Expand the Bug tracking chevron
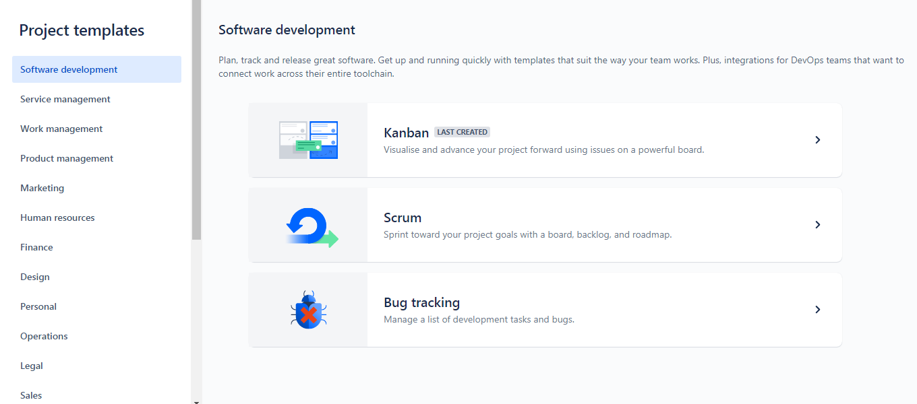The image size is (917, 404). pyautogui.click(x=817, y=310)
